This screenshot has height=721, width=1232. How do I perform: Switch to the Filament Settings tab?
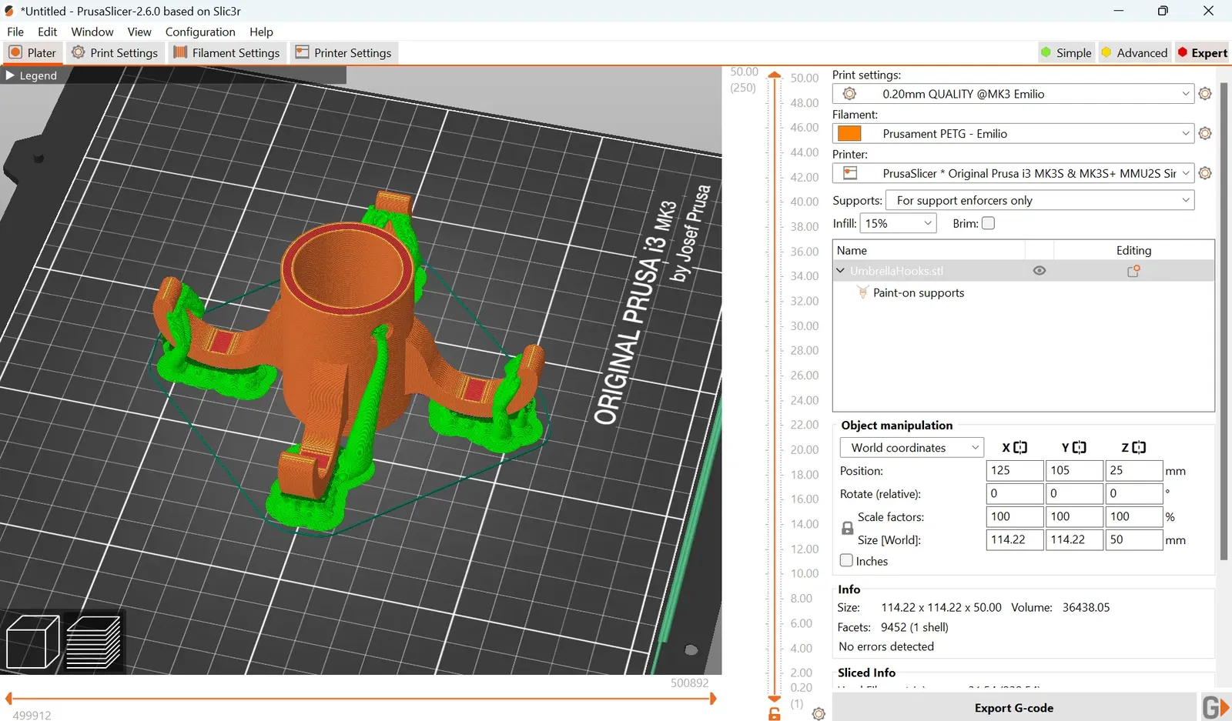coord(226,53)
